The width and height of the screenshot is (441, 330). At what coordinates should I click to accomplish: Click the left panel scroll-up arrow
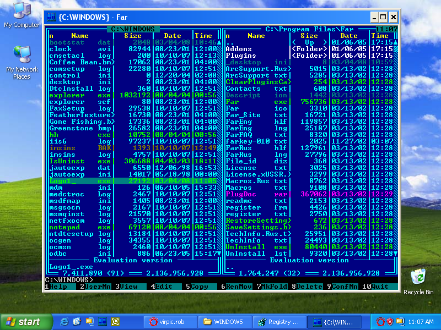point(219,42)
